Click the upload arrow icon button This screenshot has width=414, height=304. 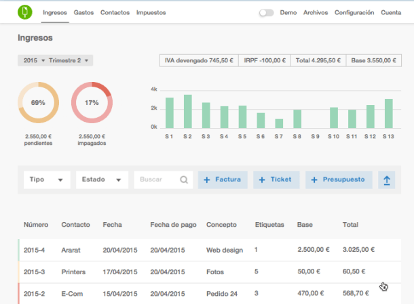tap(387, 180)
